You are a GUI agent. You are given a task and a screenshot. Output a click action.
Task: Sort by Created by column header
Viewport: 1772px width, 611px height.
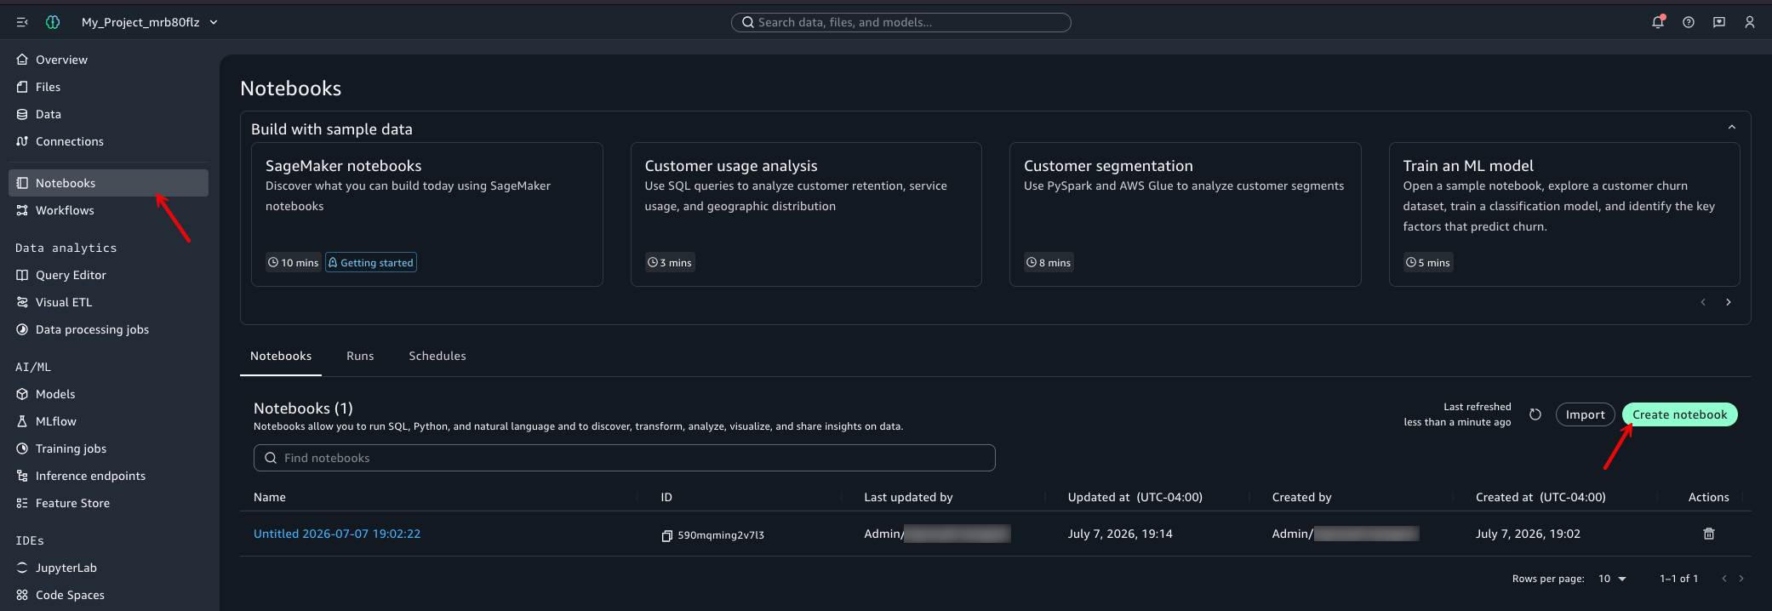pos(1301,497)
